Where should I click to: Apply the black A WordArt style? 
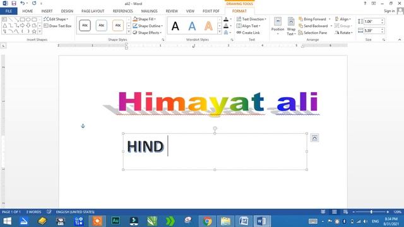(175, 26)
